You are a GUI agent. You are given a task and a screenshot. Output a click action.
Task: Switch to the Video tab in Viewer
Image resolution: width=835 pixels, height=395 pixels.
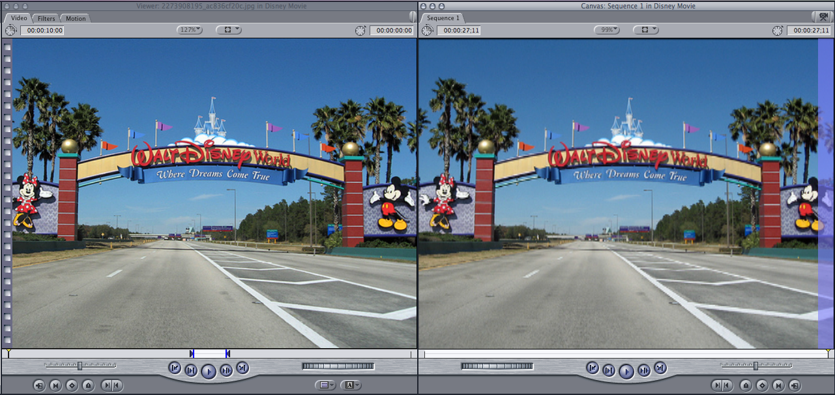(18, 18)
